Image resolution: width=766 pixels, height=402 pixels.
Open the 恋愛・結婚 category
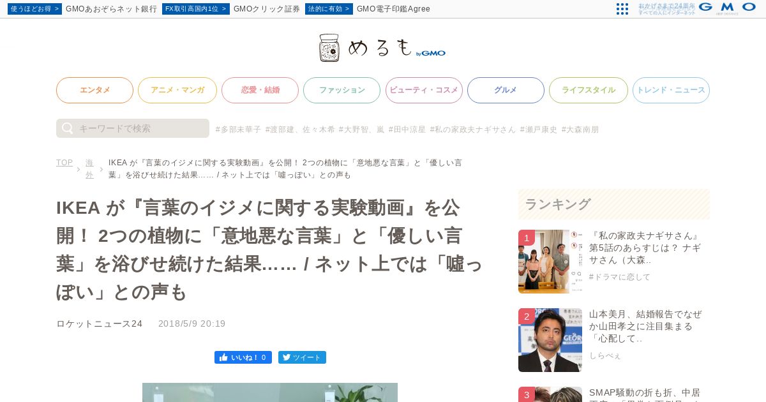point(260,90)
